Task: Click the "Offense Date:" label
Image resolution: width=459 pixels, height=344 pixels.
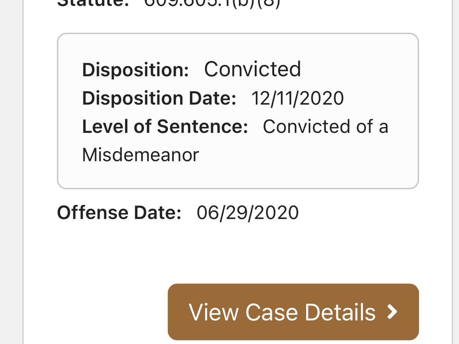Action: click(x=119, y=212)
